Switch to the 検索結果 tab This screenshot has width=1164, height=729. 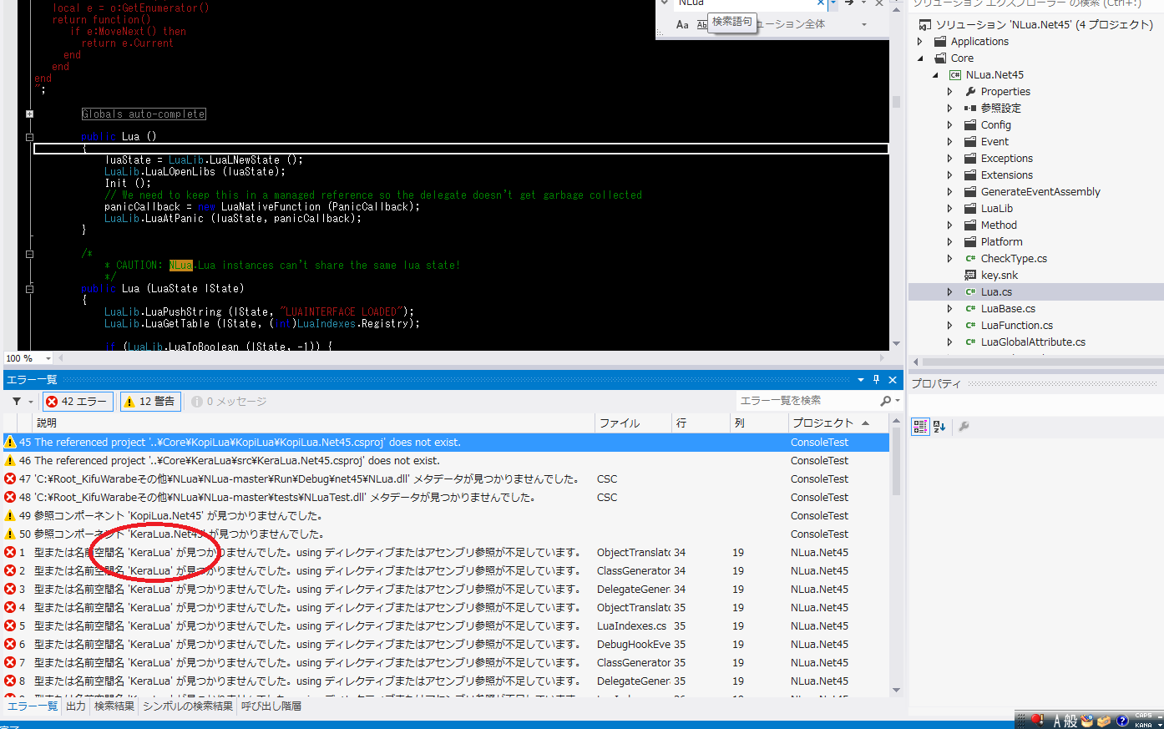tap(114, 706)
